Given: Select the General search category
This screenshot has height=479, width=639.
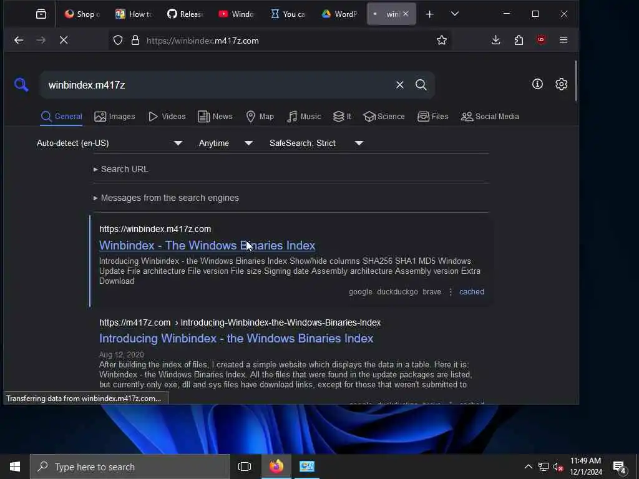Looking at the screenshot, I should [x=62, y=117].
